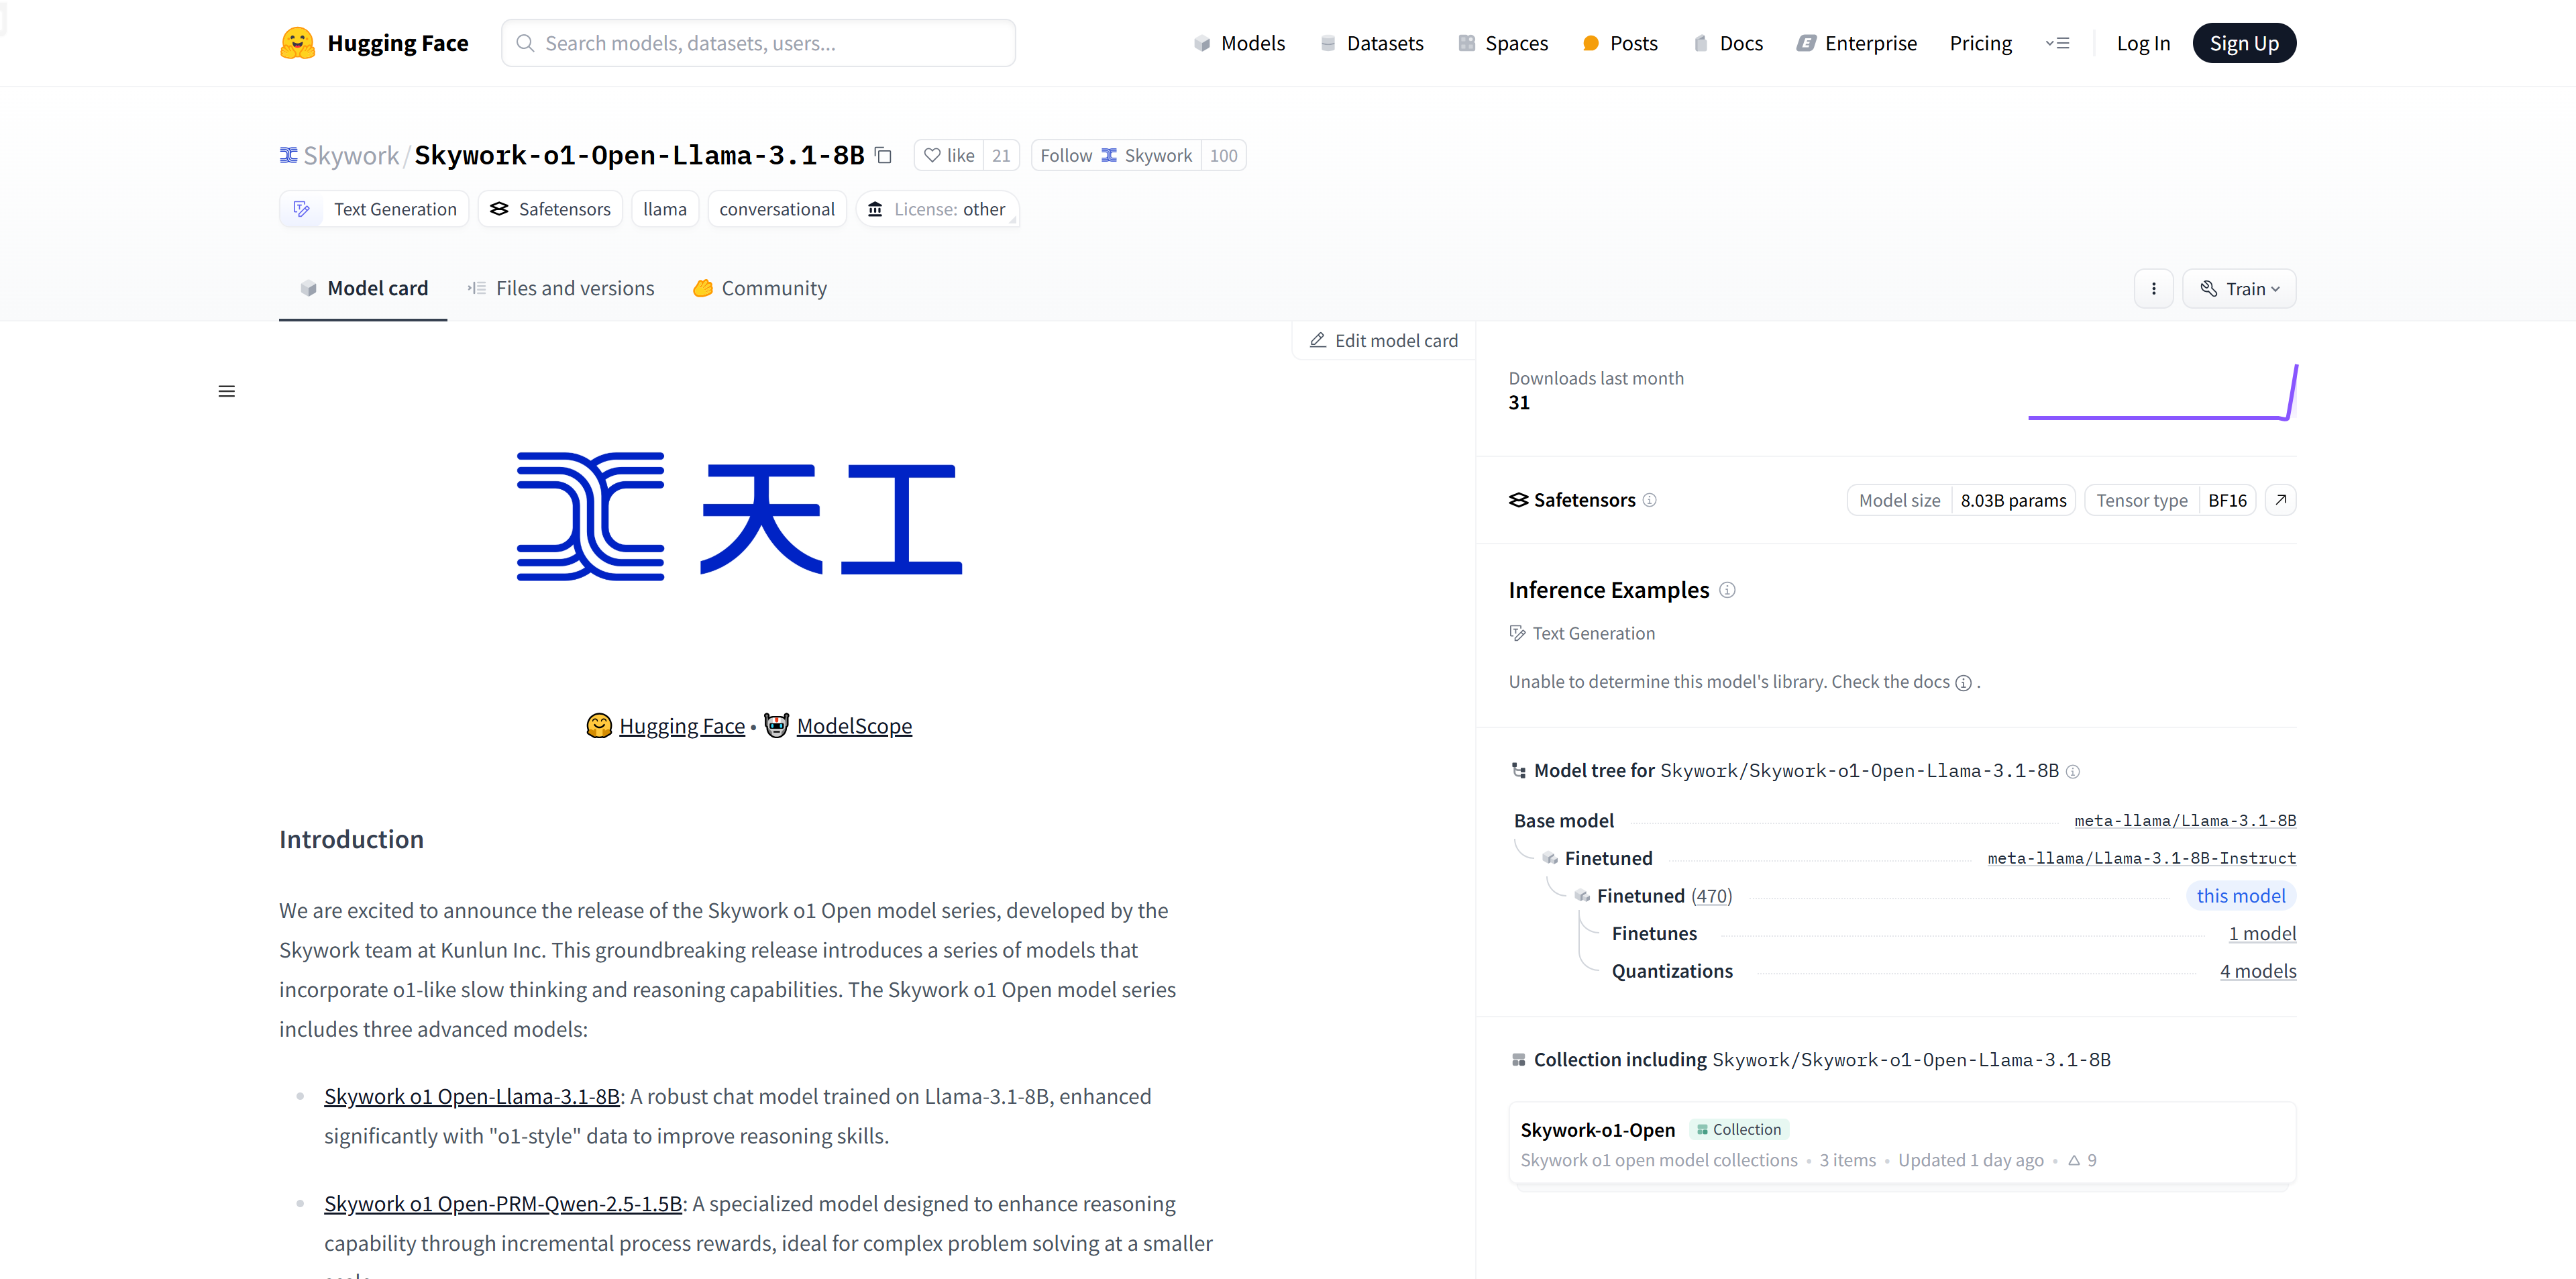Screen dimensions: 2576x1279
Task: Click the downloads trend chart
Action: point(2162,392)
